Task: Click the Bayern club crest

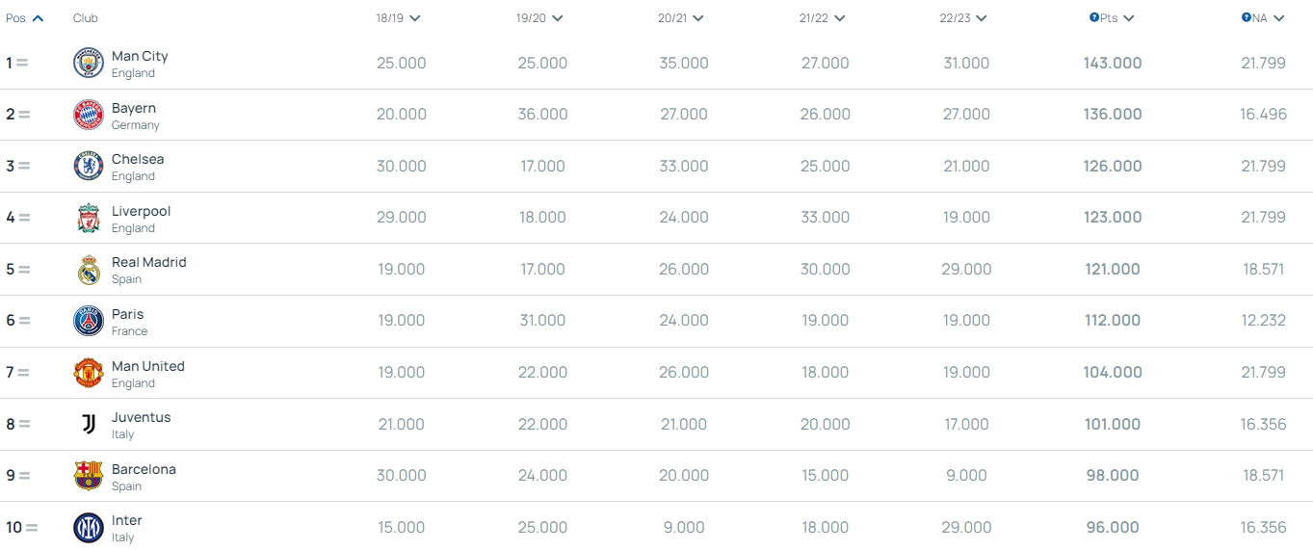Action: pyautogui.click(x=89, y=115)
